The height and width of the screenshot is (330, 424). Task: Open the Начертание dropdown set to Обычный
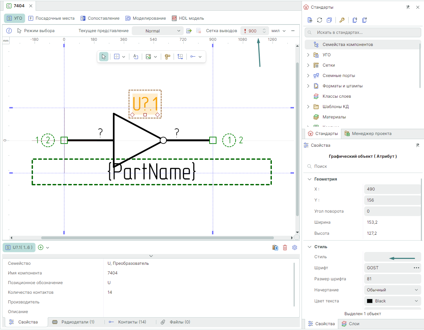[392, 290]
